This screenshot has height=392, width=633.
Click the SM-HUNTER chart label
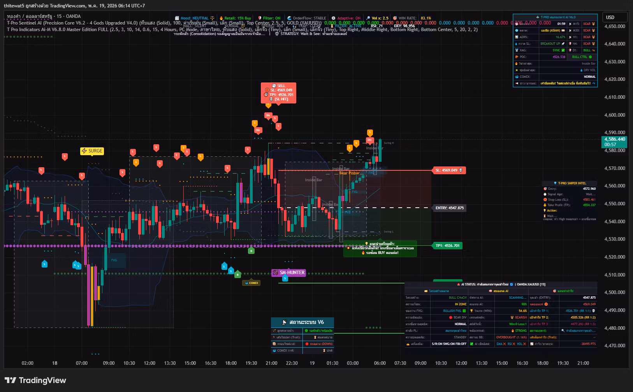(x=288, y=273)
